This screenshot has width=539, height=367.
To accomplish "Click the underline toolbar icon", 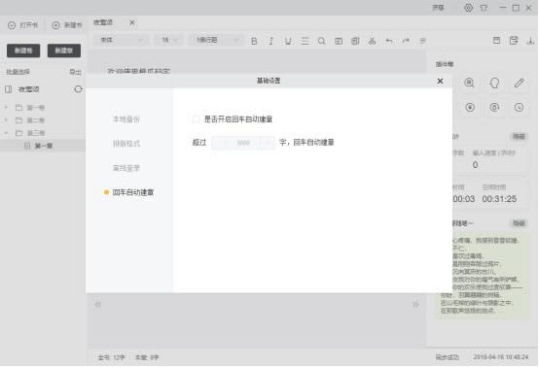I will [x=288, y=41].
